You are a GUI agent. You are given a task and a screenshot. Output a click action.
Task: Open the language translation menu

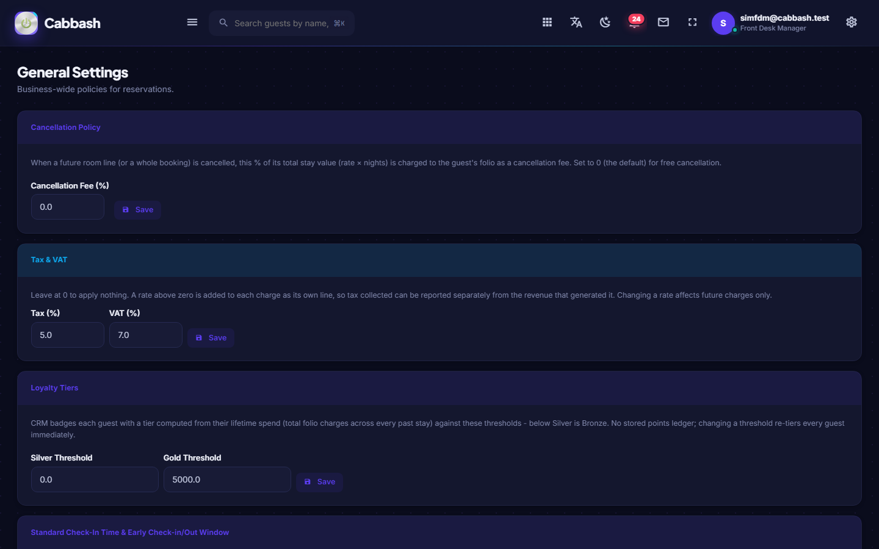[576, 23]
